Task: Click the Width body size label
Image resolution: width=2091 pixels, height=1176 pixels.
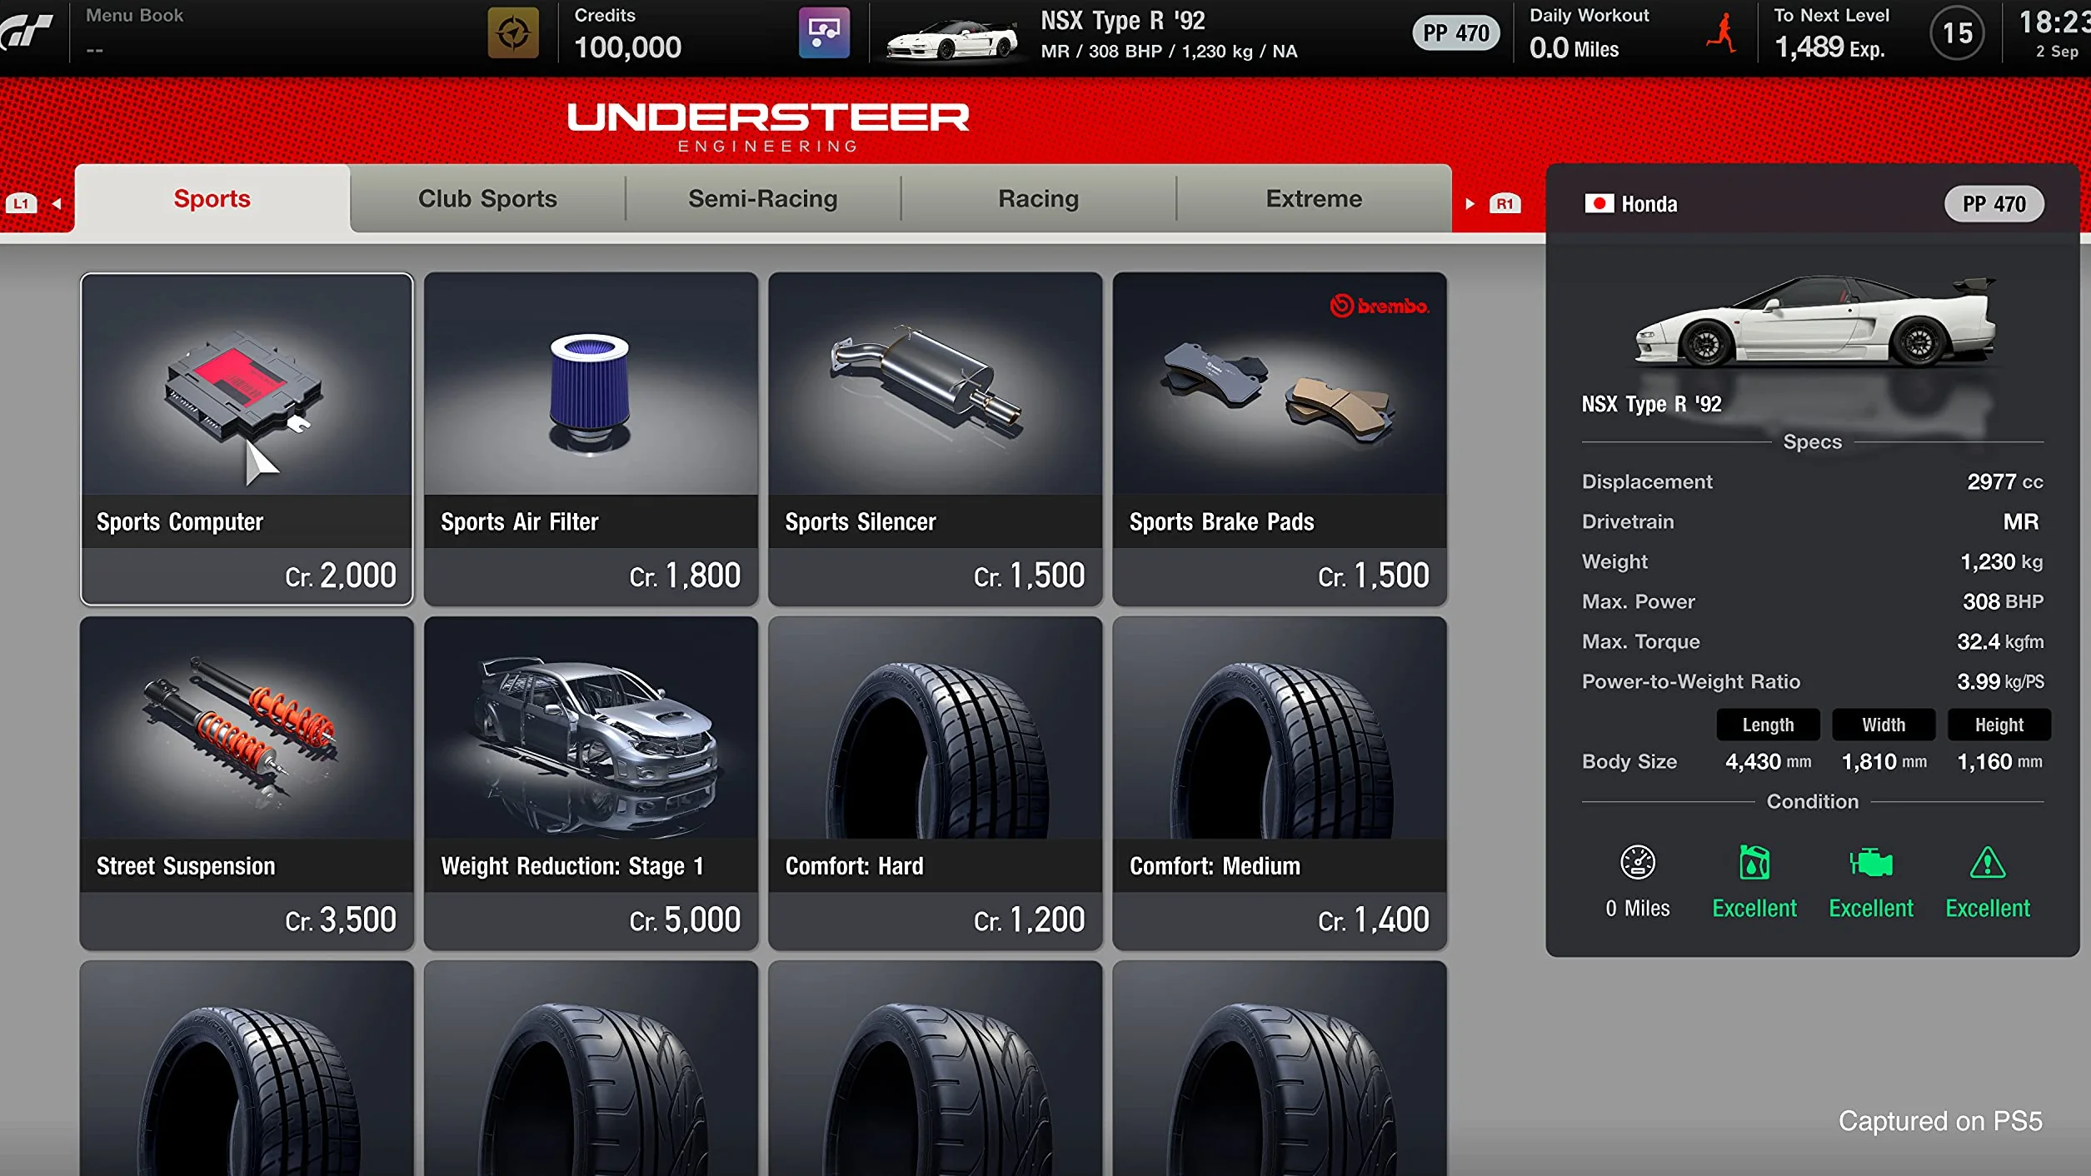Action: pyautogui.click(x=1884, y=725)
